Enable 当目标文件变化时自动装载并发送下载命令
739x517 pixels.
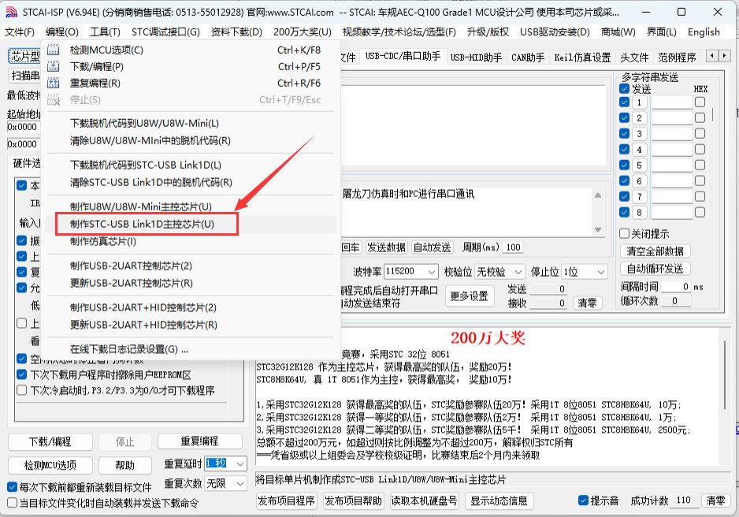tap(13, 502)
